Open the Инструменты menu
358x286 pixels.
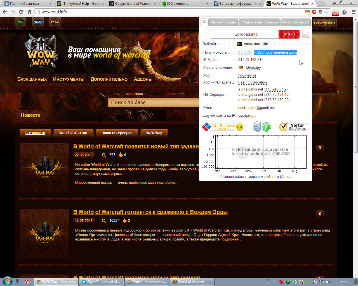coord(69,79)
